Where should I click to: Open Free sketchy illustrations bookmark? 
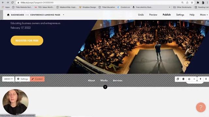[142, 7]
